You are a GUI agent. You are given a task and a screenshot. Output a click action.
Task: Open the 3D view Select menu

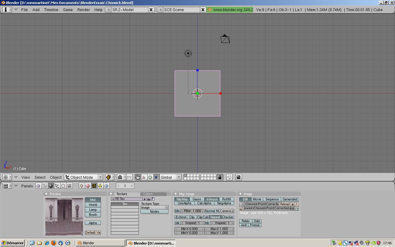[x=40, y=177]
